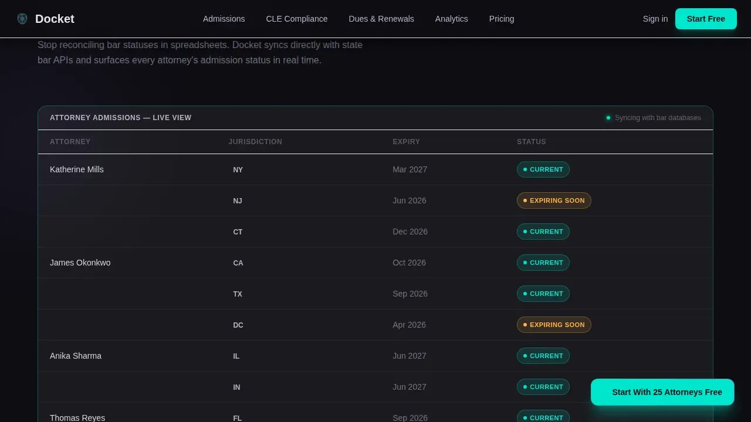Click the Dec 2026 expiry
This screenshot has width=751, height=422.
[x=410, y=232]
